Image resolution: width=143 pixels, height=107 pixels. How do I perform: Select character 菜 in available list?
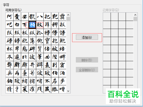(25, 89)
